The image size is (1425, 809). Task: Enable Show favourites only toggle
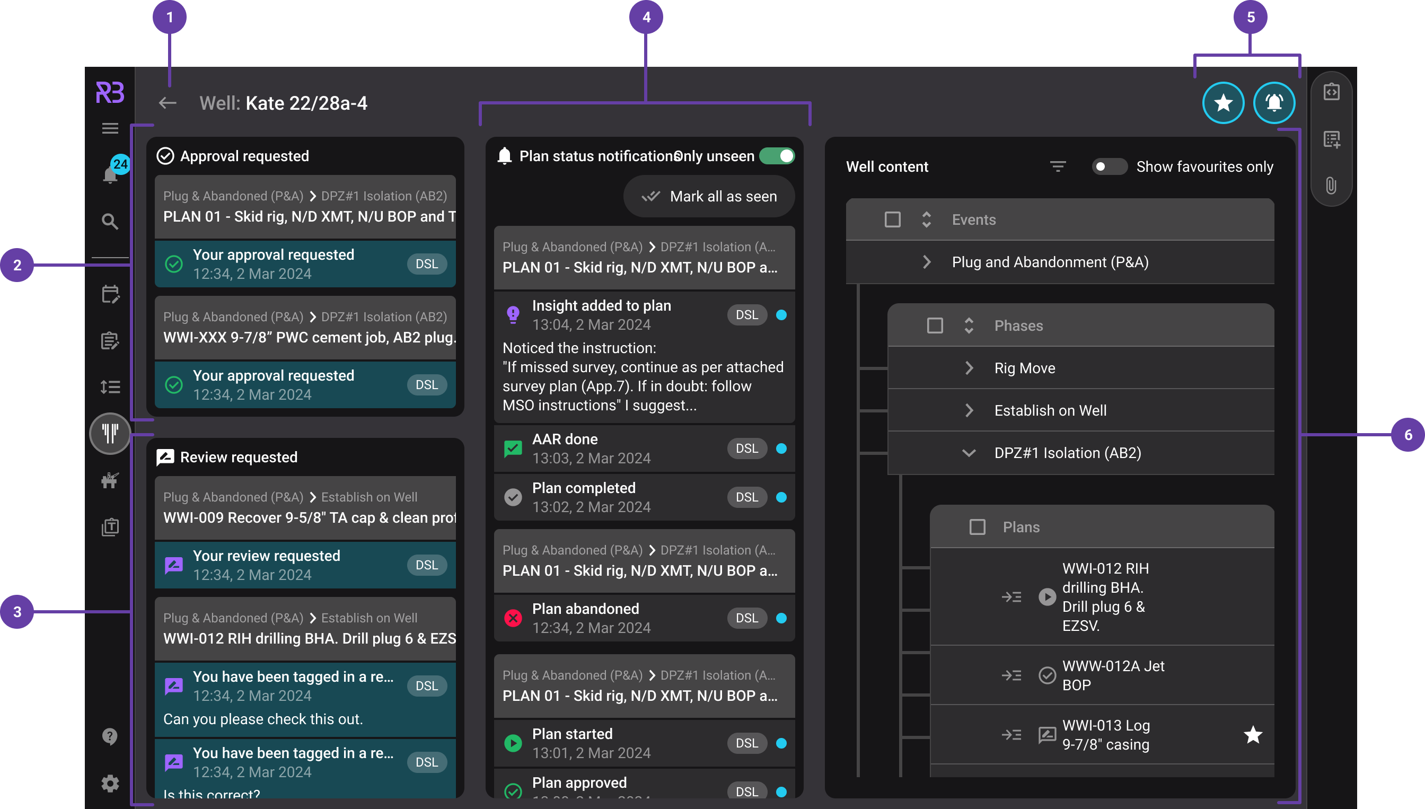(1110, 166)
